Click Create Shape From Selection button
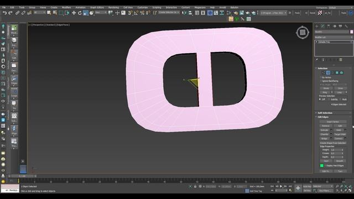The image size is (354, 199). pos(333,143)
